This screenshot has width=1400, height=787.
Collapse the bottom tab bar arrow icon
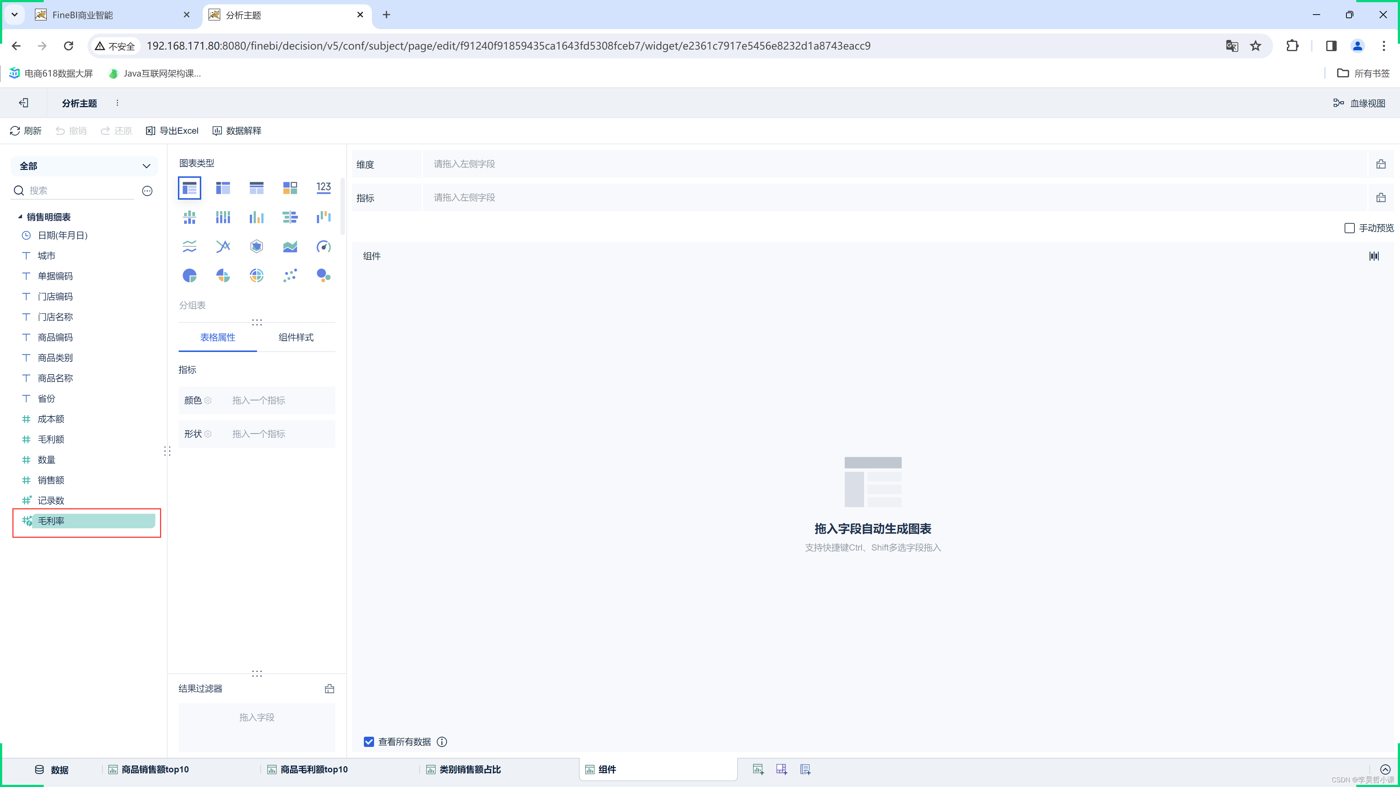coord(1385,769)
